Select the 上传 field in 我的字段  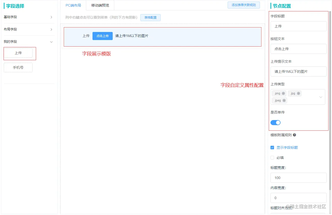point(18,53)
